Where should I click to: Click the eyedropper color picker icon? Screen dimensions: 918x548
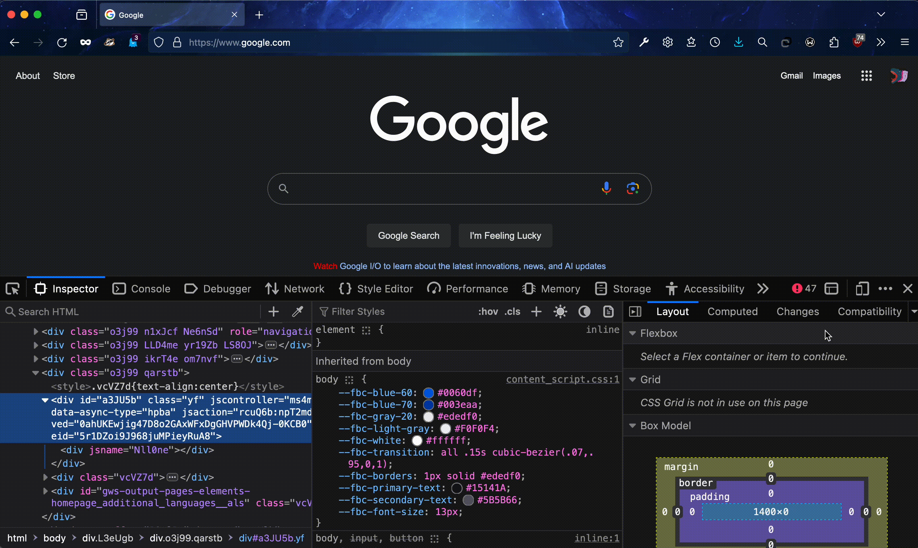pyautogui.click(x=298, y=312)
